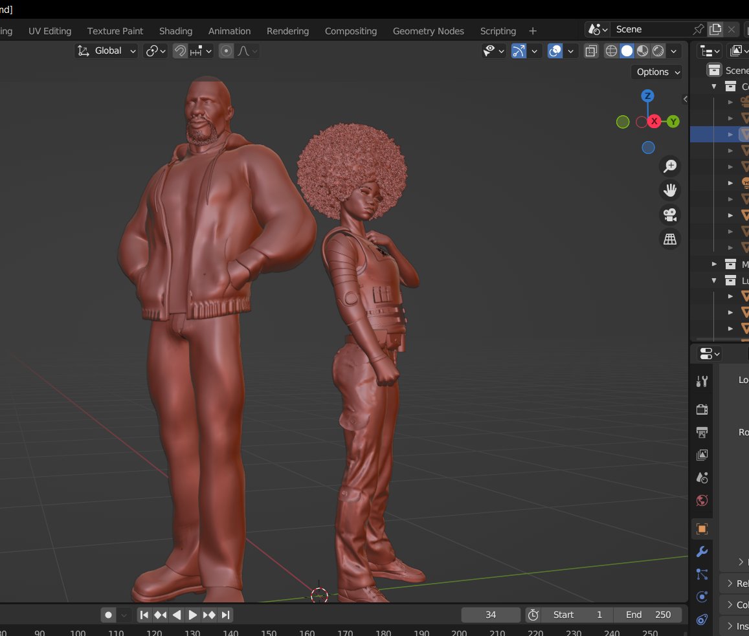Create a new scene with the duplicate icon
The width and height of the screenshot is (749, 636).
tap(715, 30)
